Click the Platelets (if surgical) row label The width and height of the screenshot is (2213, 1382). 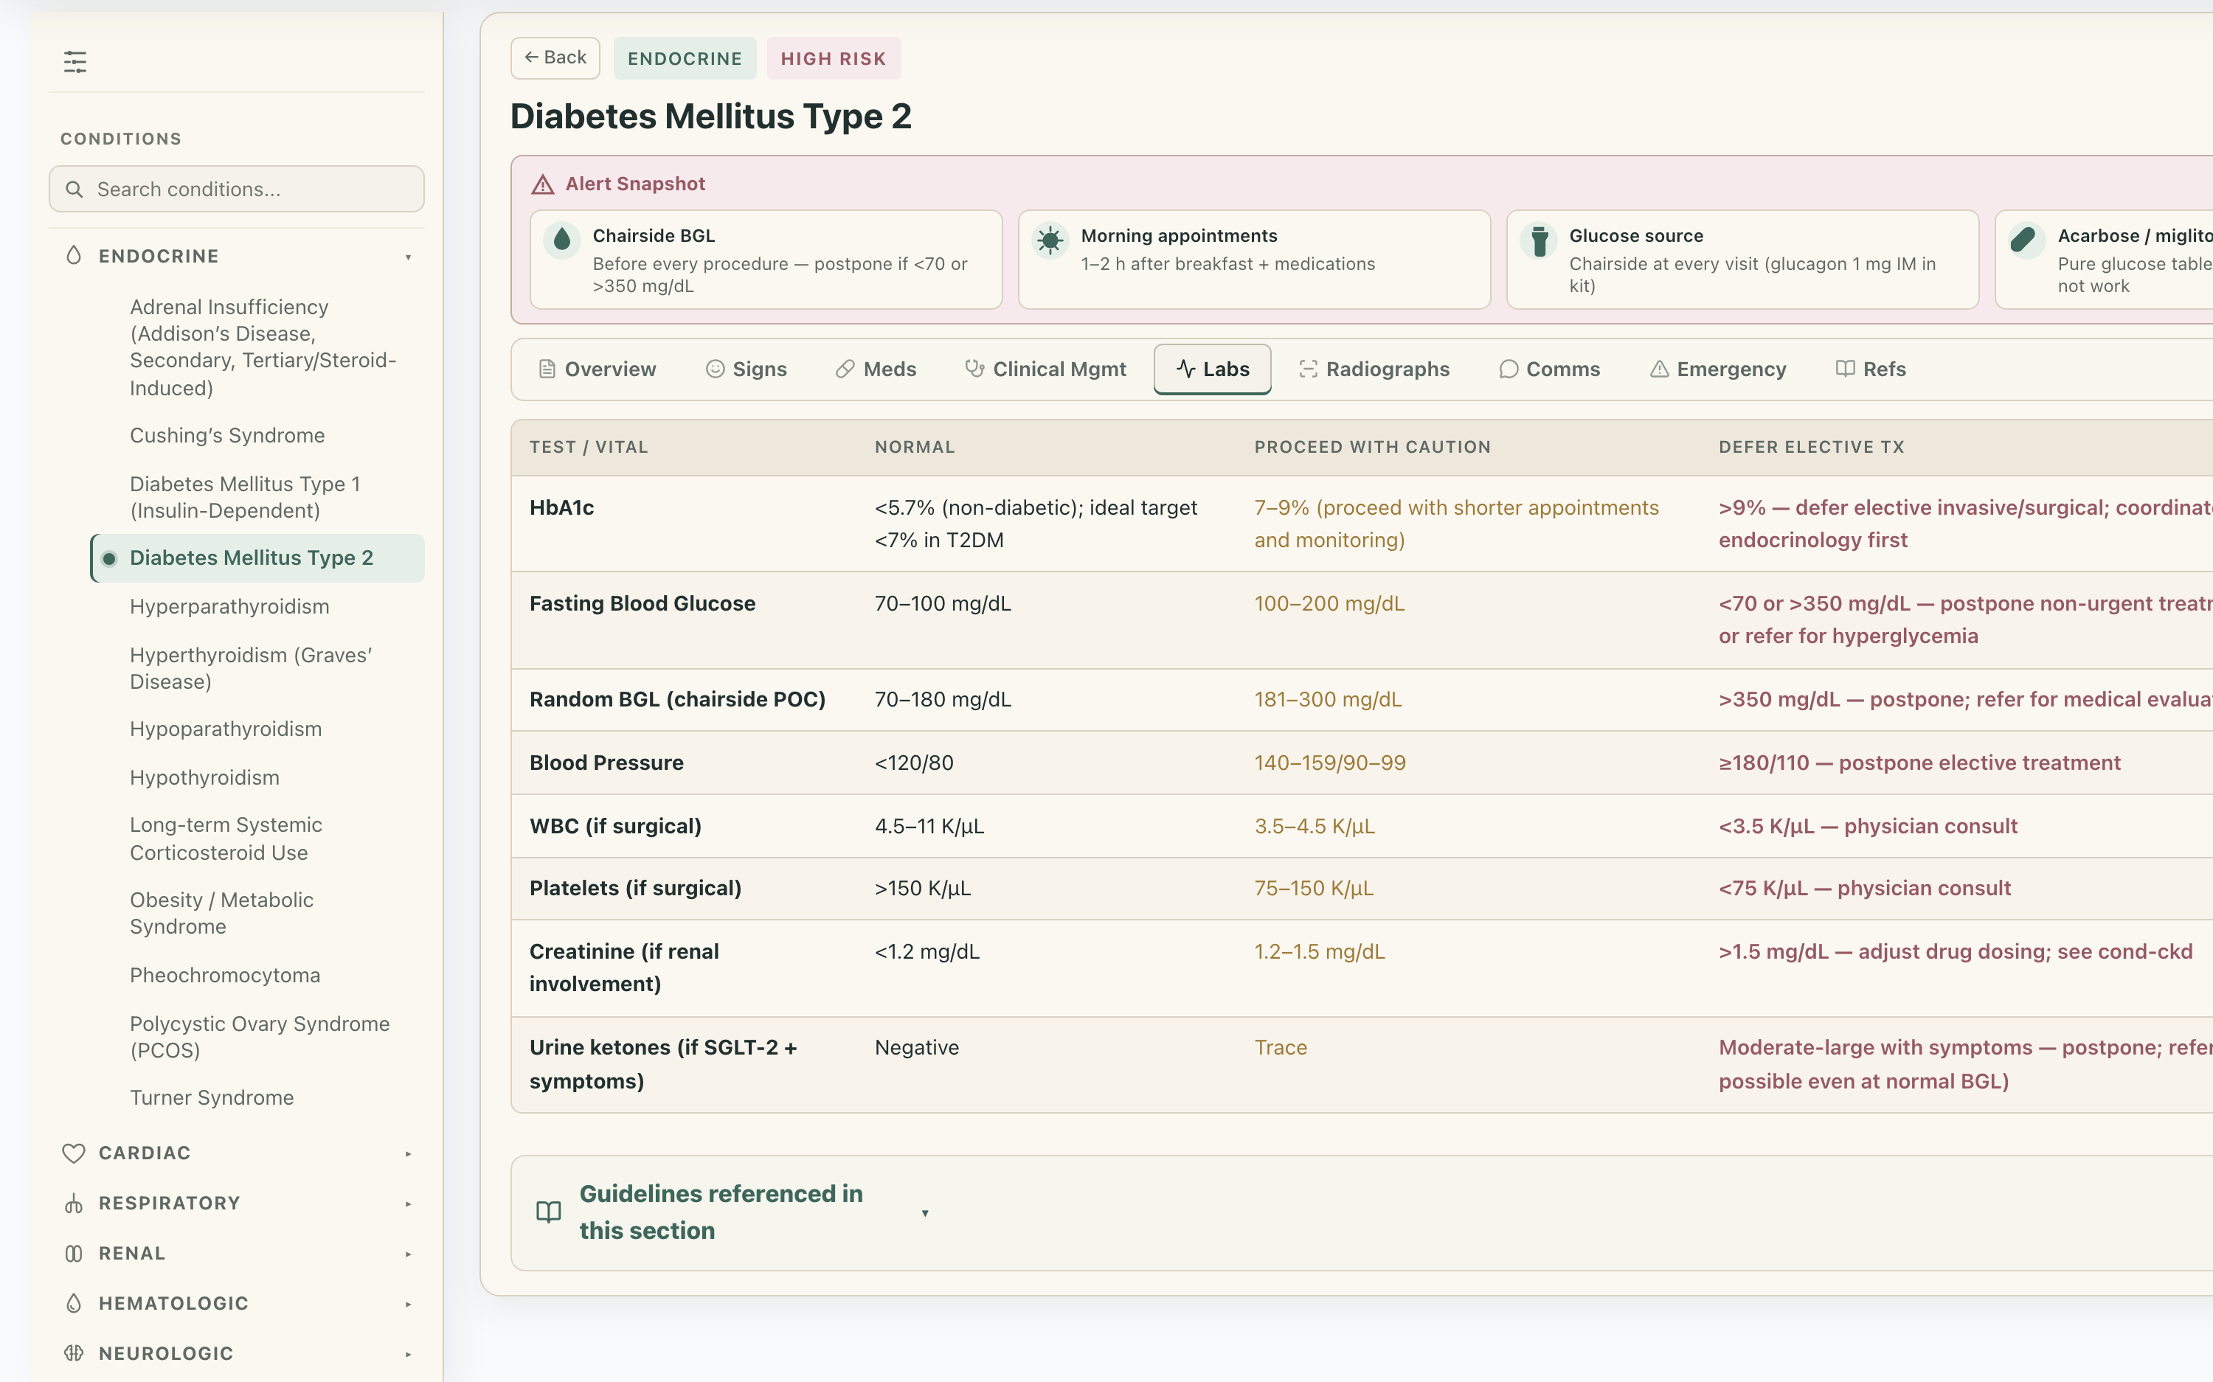635,889
